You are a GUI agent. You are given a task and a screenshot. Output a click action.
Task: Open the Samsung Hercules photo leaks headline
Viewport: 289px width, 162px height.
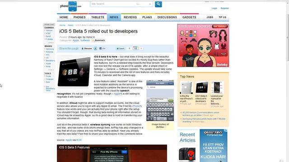pyautogui.click(x=204, y=120)
